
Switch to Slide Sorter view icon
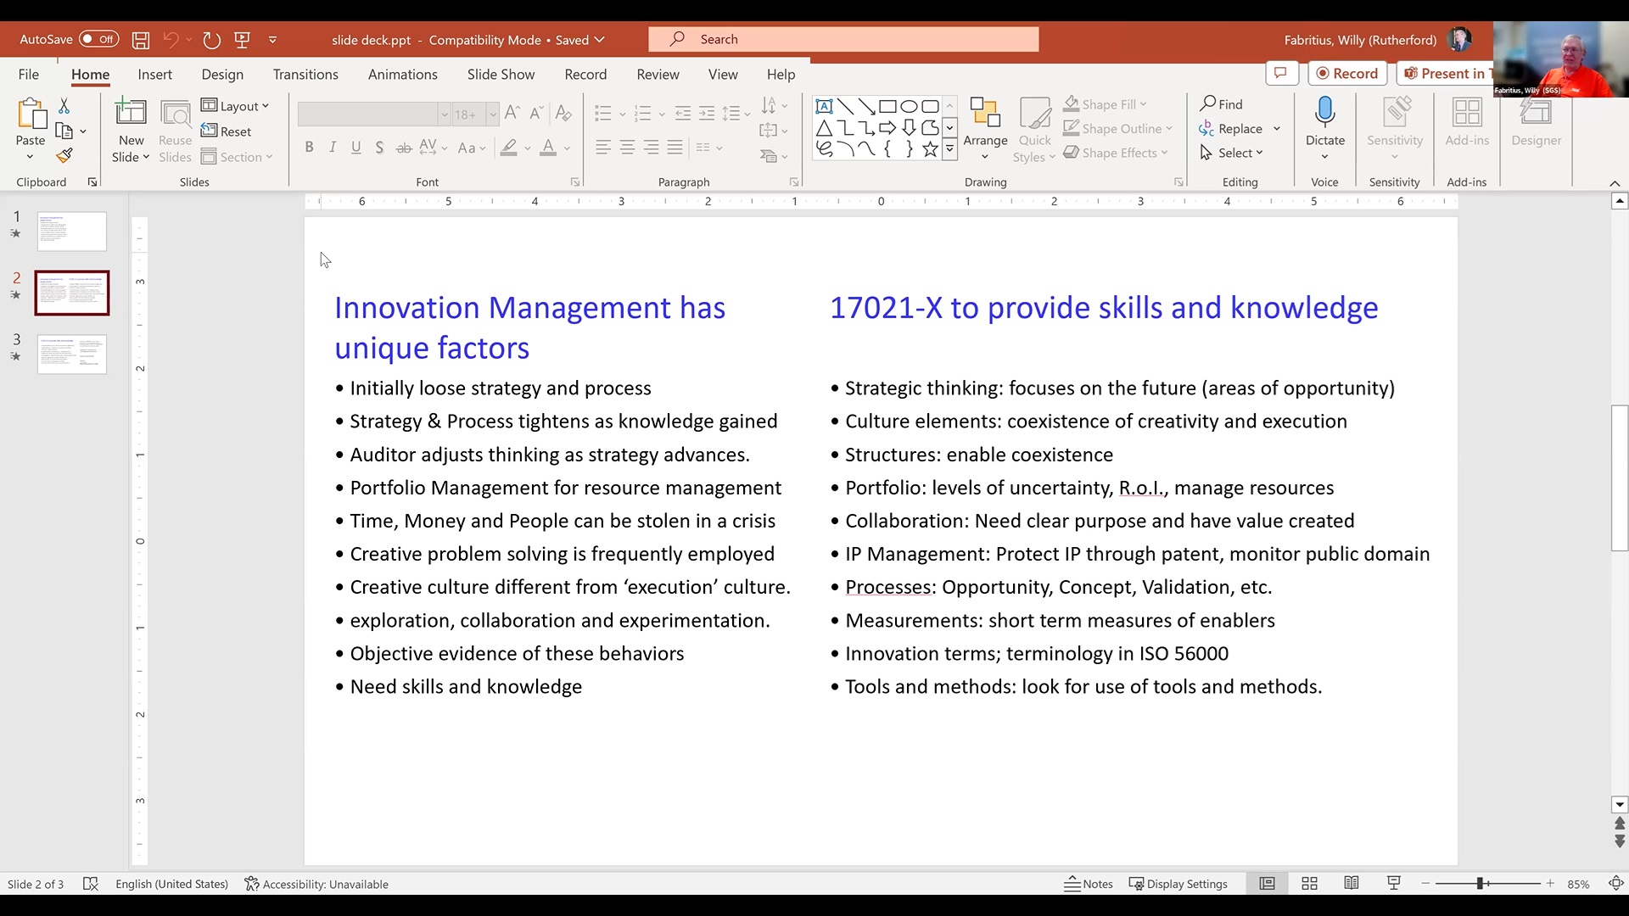(1309, 884)
